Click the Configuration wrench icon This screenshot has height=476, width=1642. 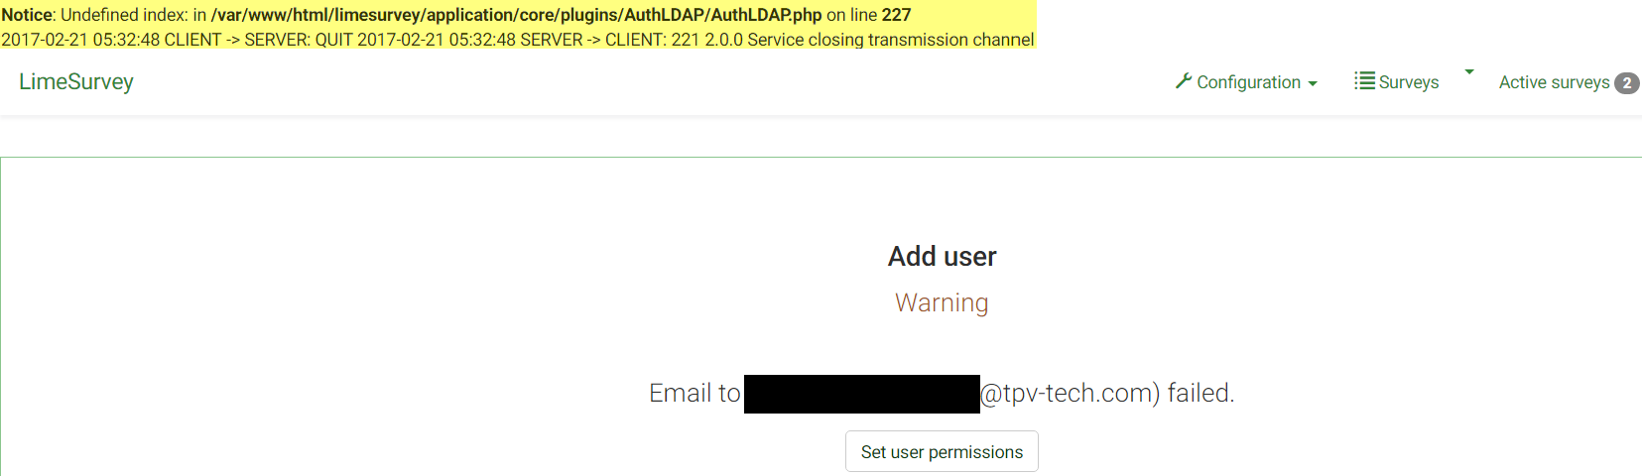pos(1183,81)
